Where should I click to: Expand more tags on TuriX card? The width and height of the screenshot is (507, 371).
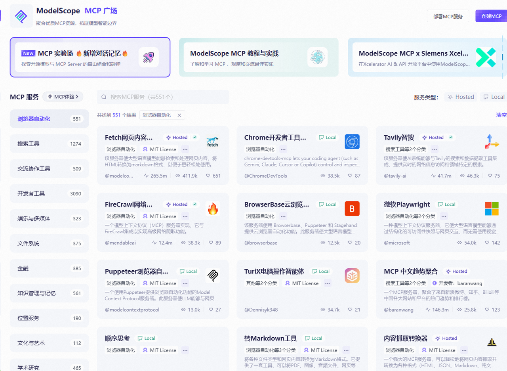click(327, 283)
